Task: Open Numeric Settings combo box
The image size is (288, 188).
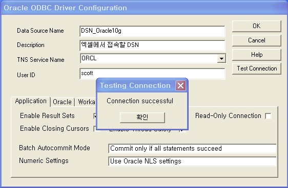Action: [x=192, y=161]
